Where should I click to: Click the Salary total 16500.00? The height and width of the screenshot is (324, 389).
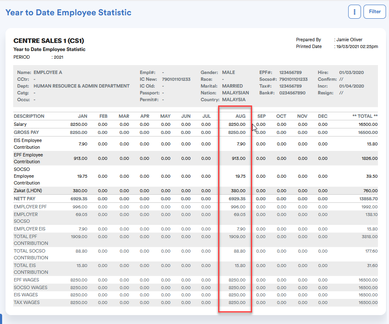point(368,124)
